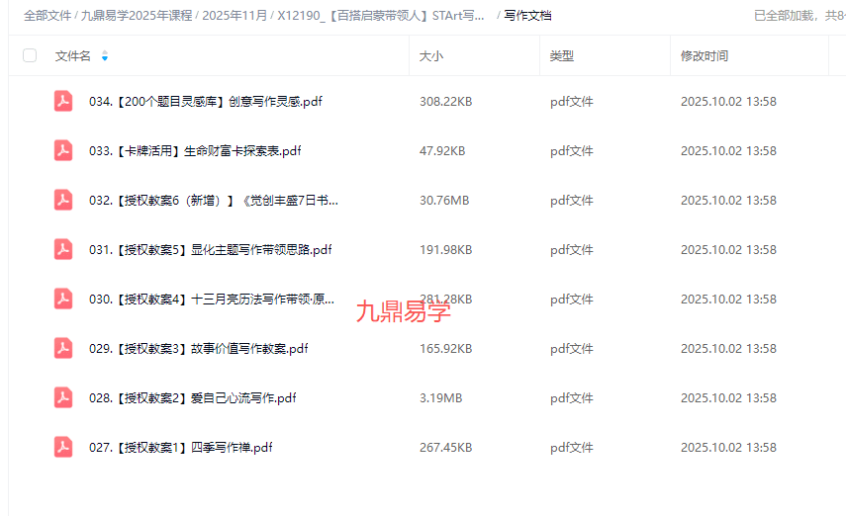
Task: Click the PDF icon for file 030 十三月亮历法
Action: pos(63,299)
